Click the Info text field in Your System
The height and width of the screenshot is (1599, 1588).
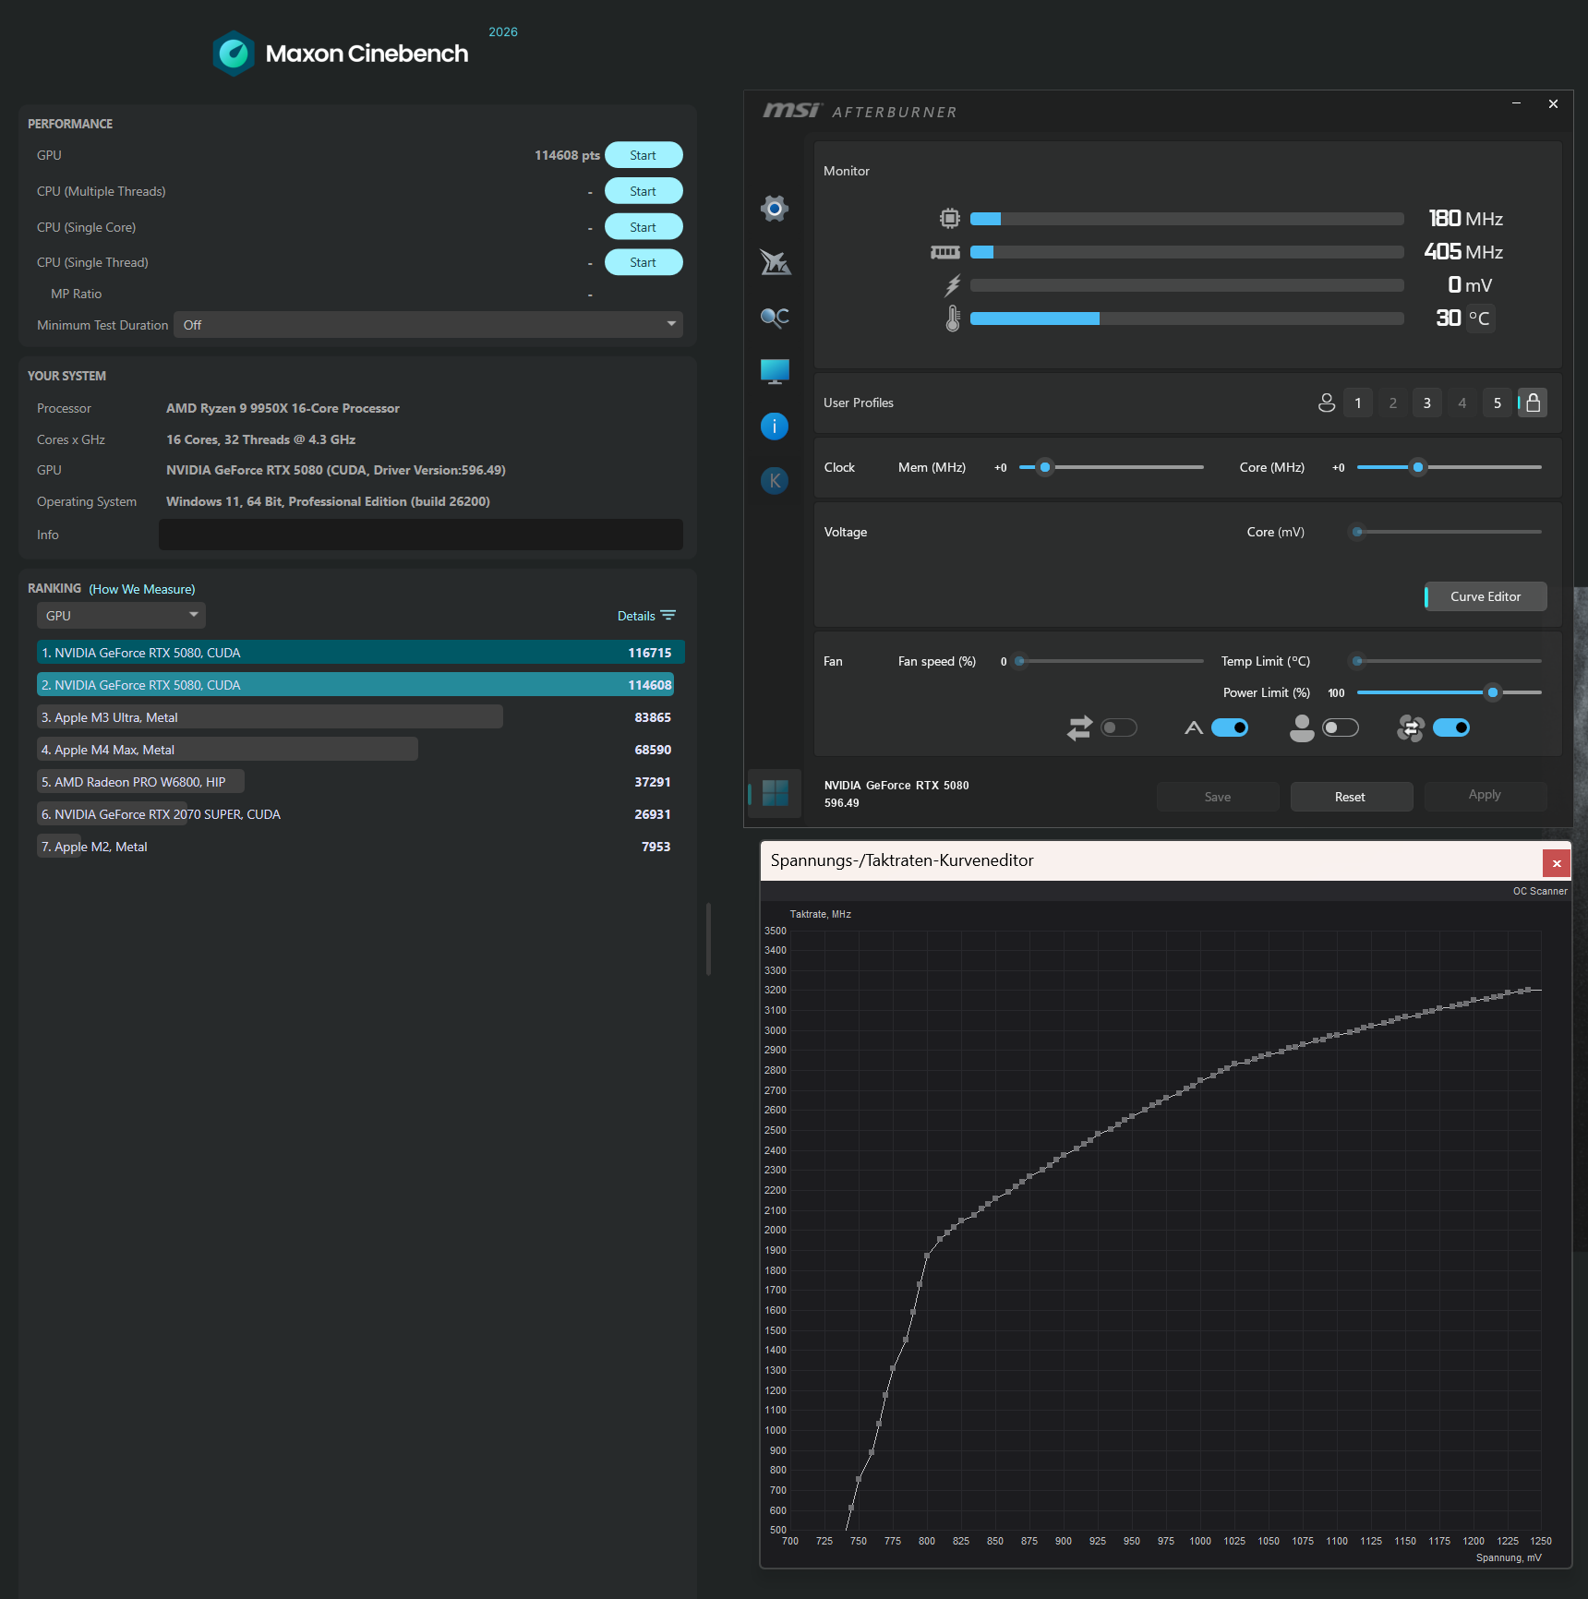click(x=421, y=535)
